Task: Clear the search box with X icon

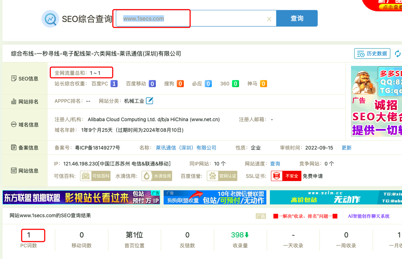Action: click(269, 19)
